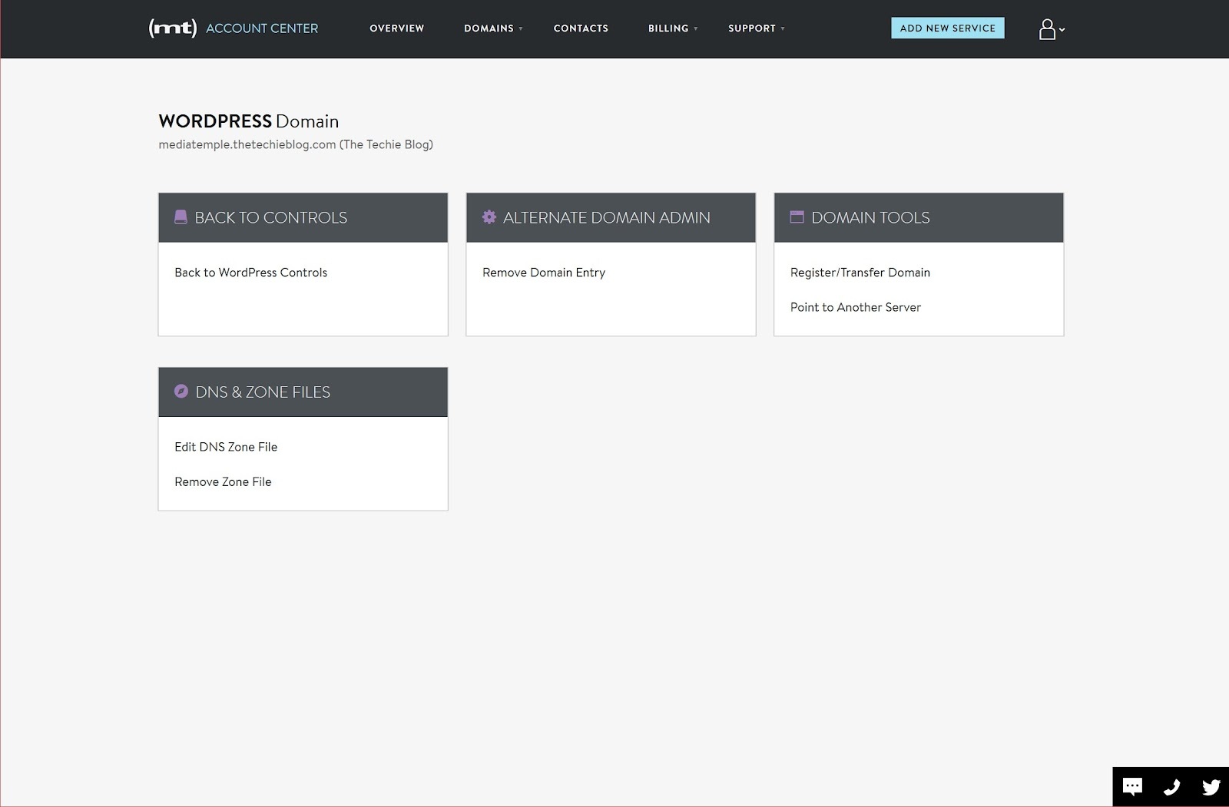
Task: Open Contacts in the top navigation
Action: 581,28
